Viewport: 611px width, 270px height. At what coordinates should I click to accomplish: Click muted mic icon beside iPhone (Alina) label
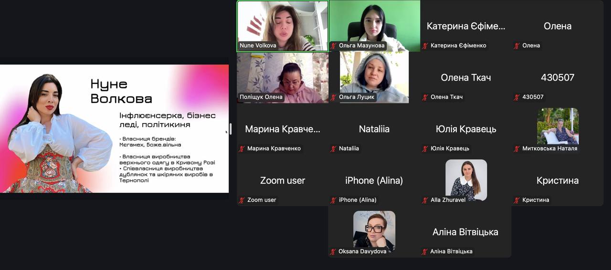tap(334, 200)
